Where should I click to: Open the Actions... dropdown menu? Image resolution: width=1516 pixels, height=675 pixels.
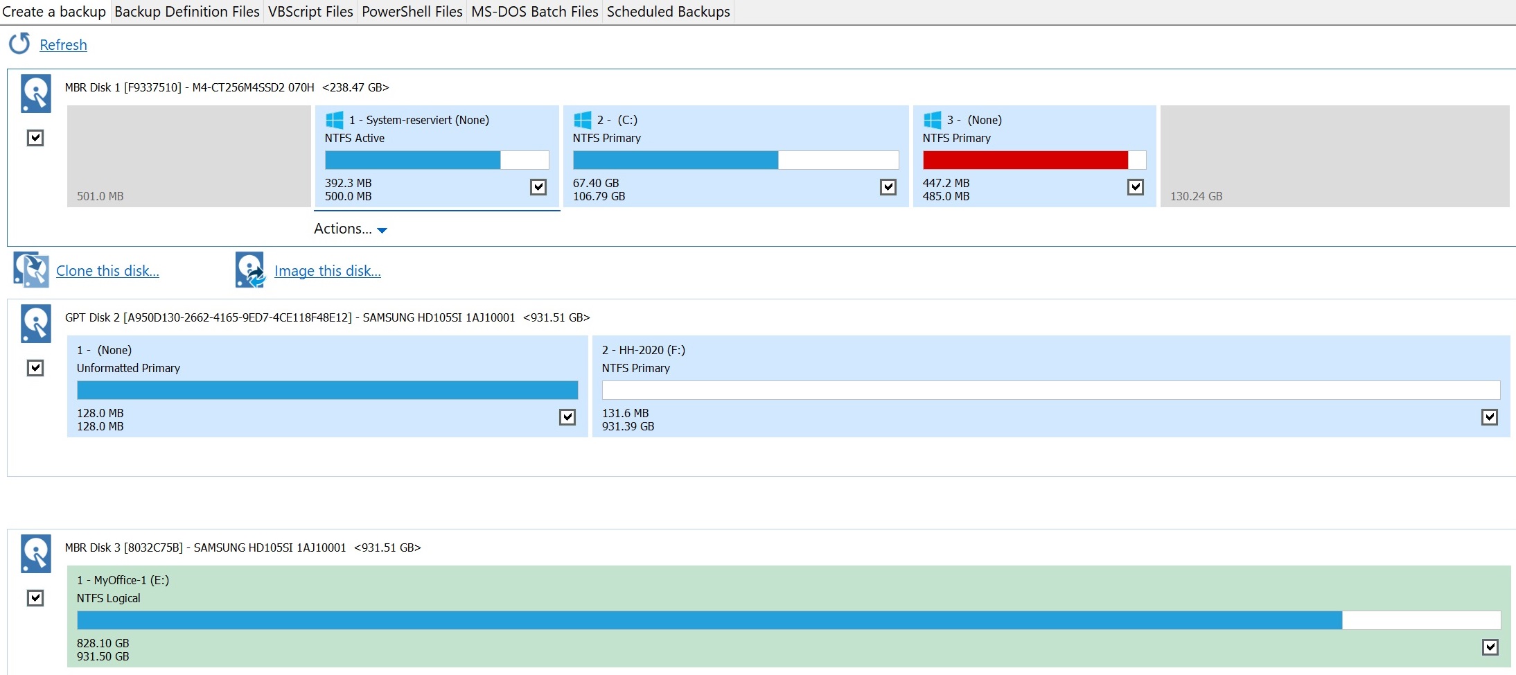tap(351, 229)
